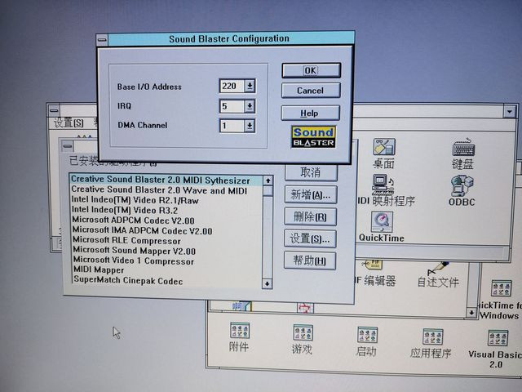Open QuickTime for Windows group icon

pyautogui.click(x=500, y=300)
